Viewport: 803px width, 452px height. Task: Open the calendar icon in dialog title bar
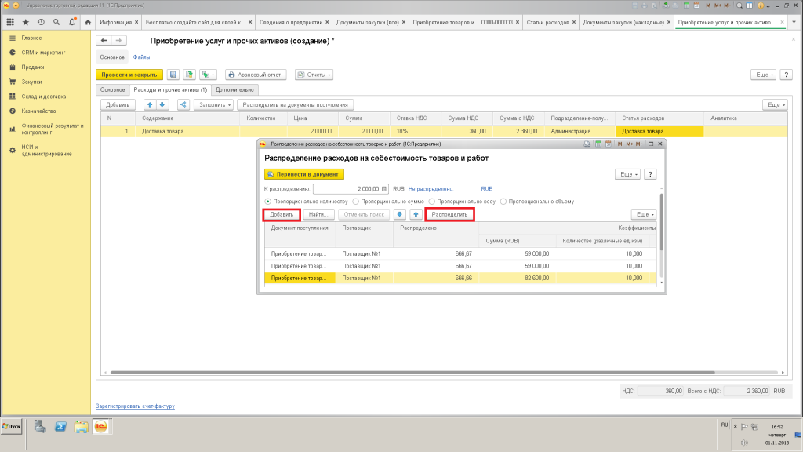tap(608, 144)
